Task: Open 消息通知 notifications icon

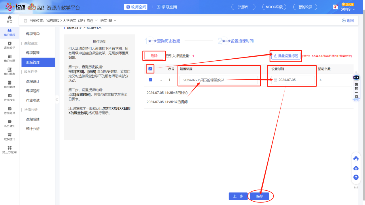Action: [x=10, y=124]
